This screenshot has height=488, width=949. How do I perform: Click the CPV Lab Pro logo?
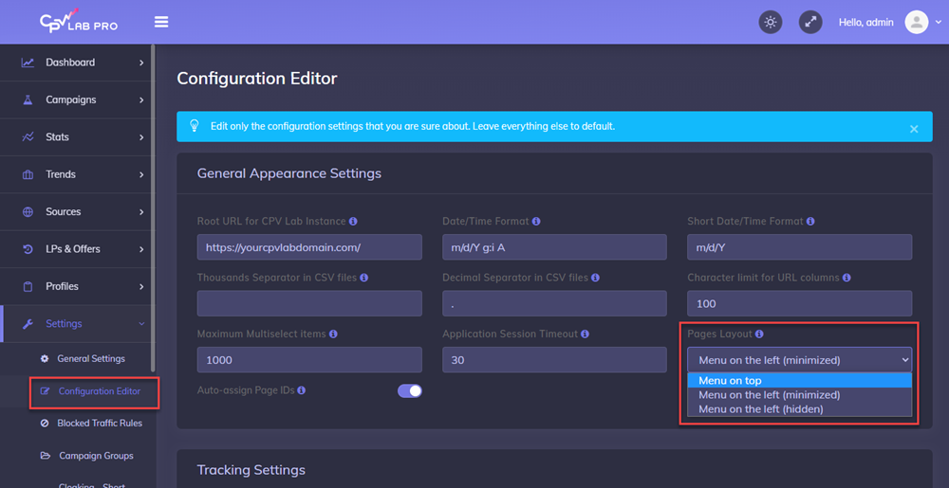(78, 21)
